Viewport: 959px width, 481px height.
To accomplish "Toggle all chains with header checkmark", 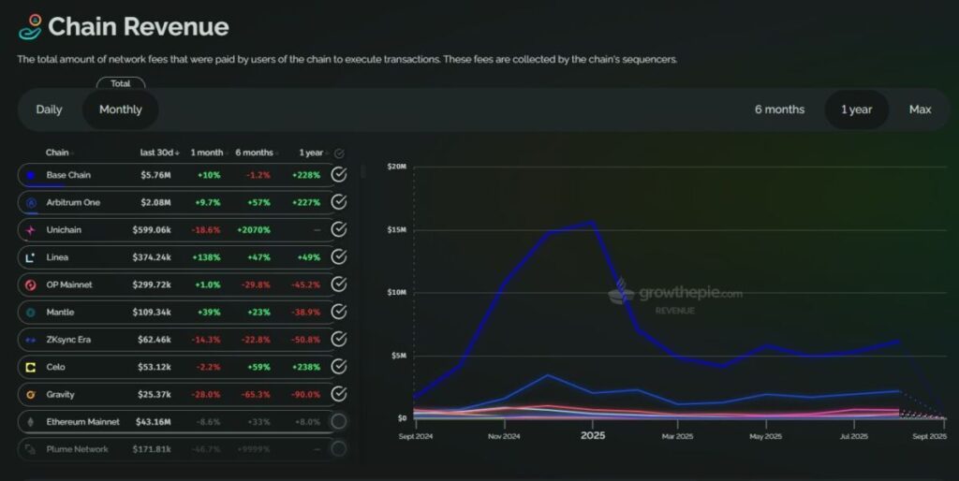I will 339,153.
